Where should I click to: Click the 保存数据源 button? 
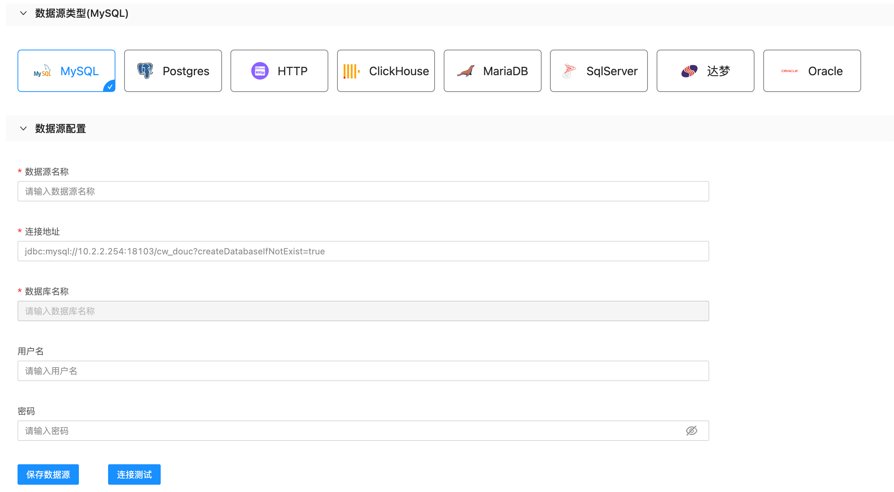[x=48, y=474]
